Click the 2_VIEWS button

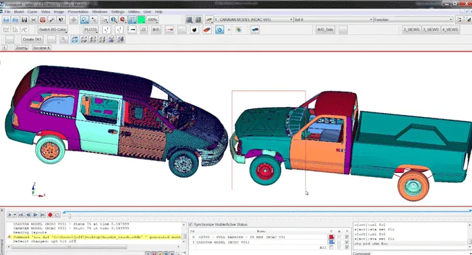[411, 30]
